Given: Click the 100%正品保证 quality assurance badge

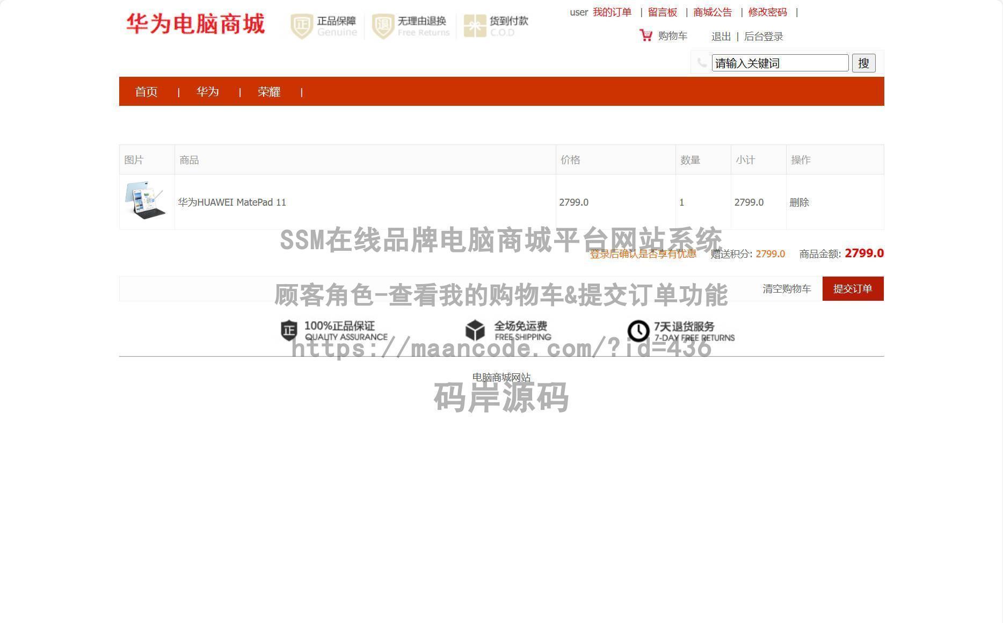Looking at the screenshot, I should (x=334, y=331).
